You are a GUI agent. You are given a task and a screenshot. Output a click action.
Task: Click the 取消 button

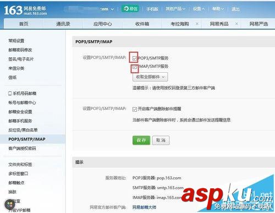(161, 140)
